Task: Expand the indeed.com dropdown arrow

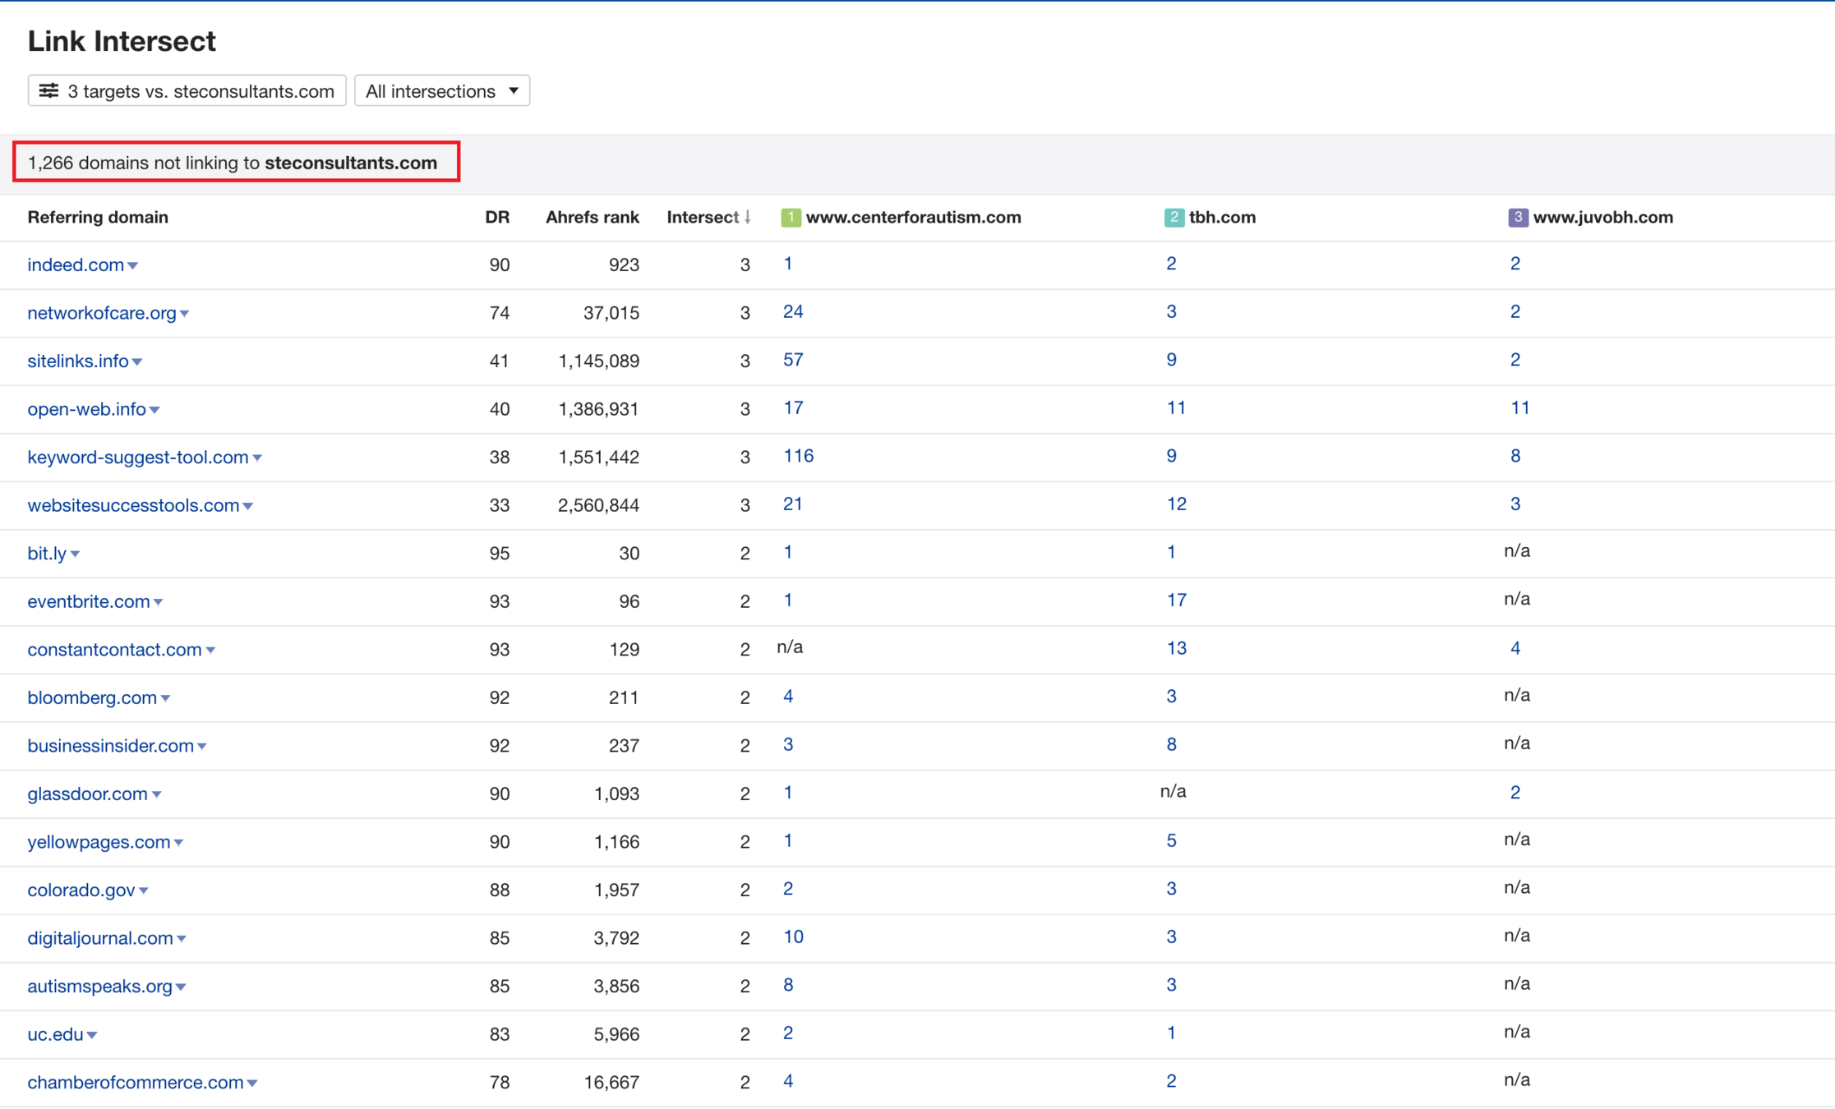Action: point(133,266)
